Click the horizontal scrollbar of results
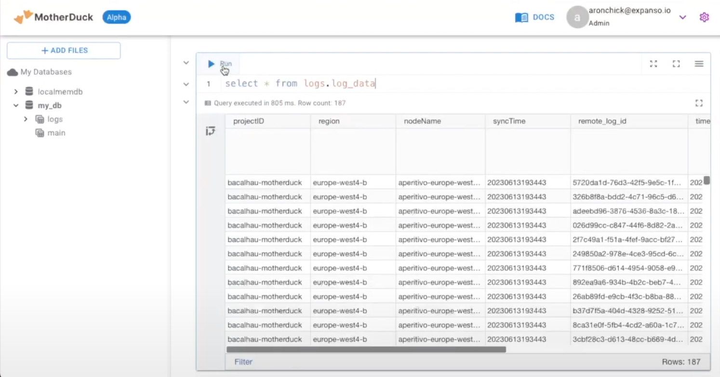Viewport: 720px width, 377px height. (366, 350)
